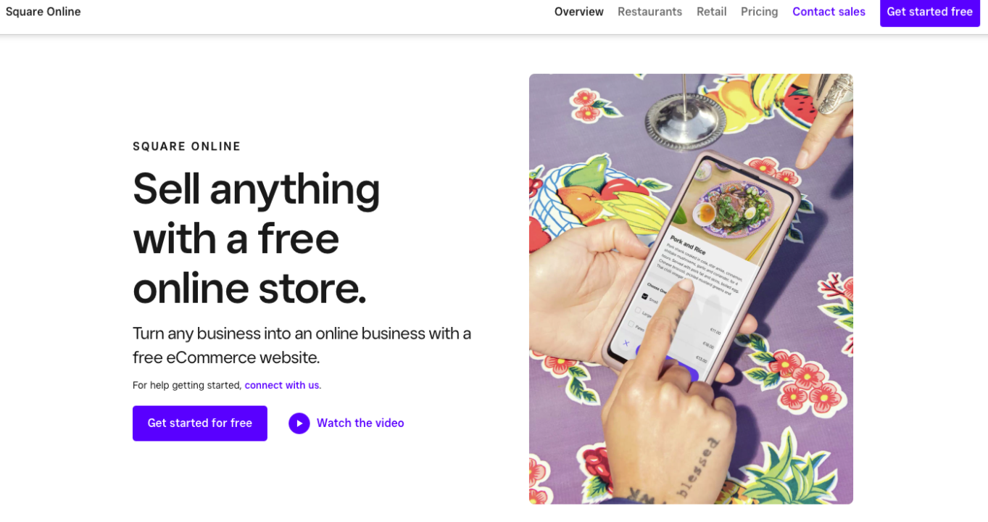Image resolution: width=988 pixels, height=522 pixels.
Task: Click the Get started for free hero button
Action: tap(200, 423)
